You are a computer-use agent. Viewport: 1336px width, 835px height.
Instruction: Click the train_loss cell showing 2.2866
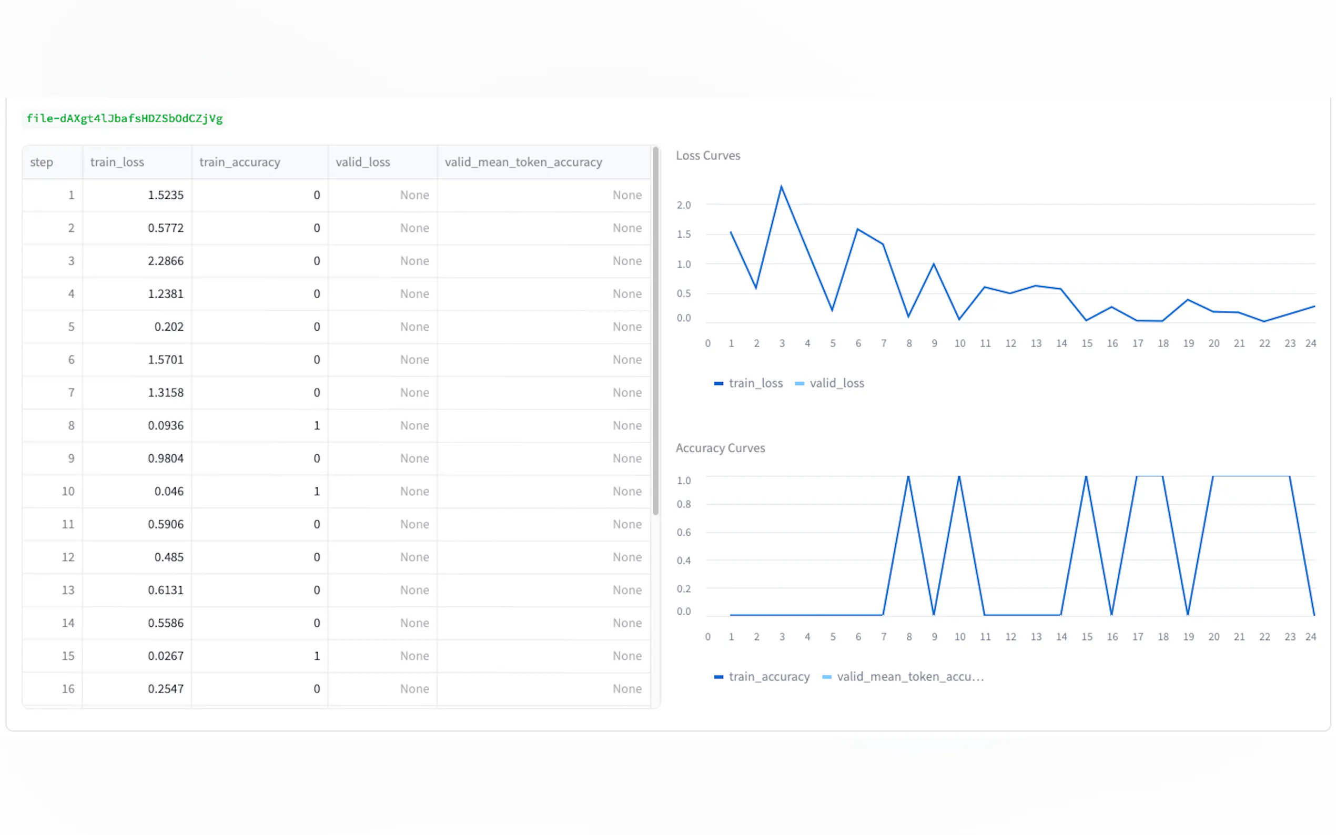[x=165, y=261]
